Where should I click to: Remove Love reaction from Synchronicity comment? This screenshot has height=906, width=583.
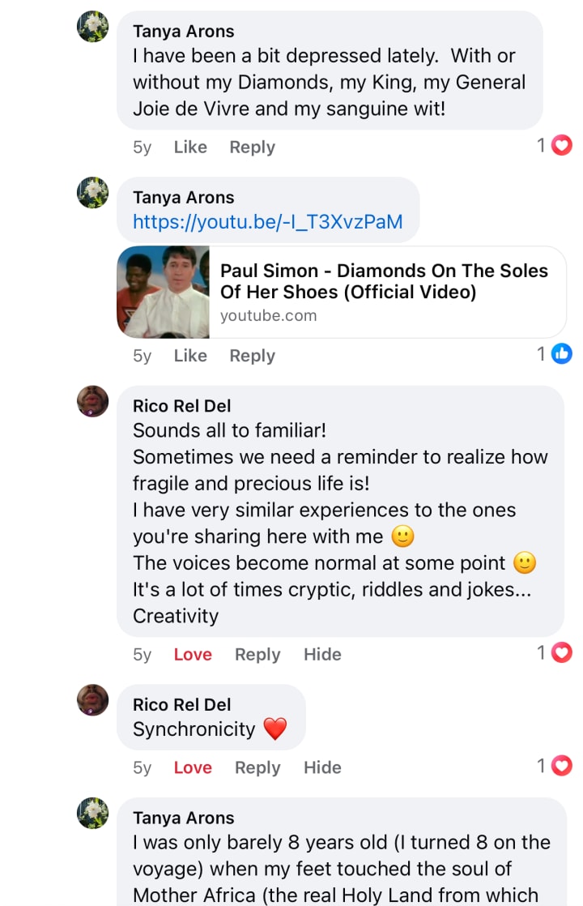point(193,767)
